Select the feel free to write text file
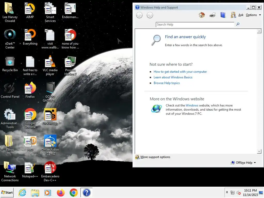The height and width of the screenshot is (198, 264). tap(30, 66)
